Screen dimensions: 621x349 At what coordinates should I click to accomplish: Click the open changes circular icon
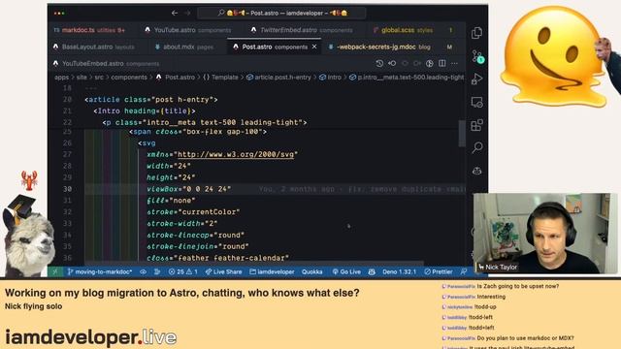click(430, 63)
